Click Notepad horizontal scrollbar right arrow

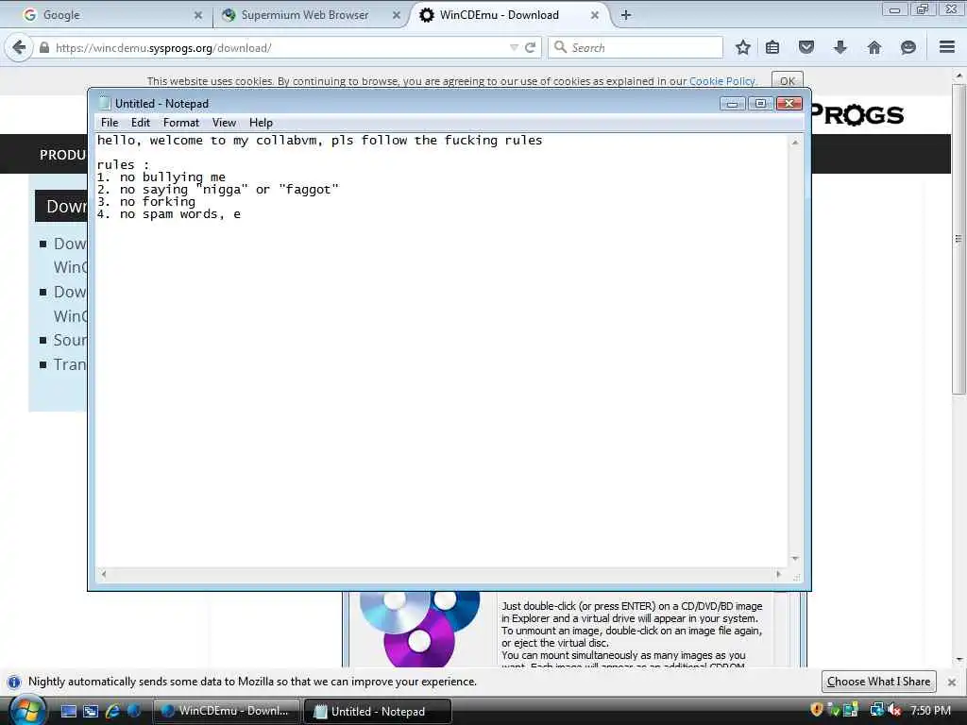pyautogui.click(x=779, y=574)
